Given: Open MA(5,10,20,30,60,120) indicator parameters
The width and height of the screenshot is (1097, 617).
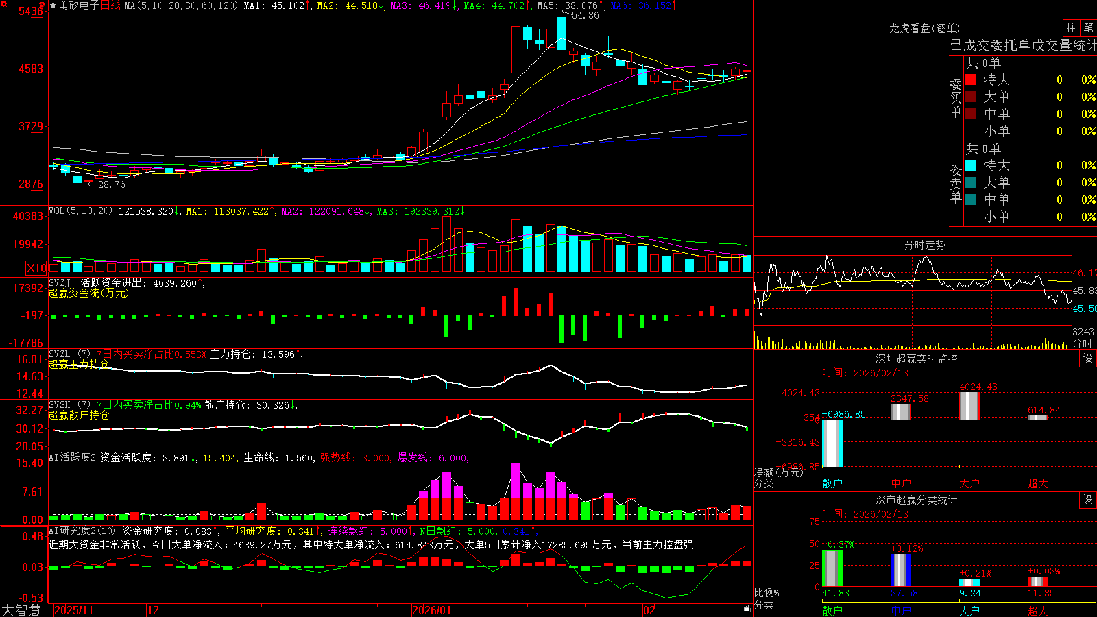Looking at the screenshot, I should [181, 5].
